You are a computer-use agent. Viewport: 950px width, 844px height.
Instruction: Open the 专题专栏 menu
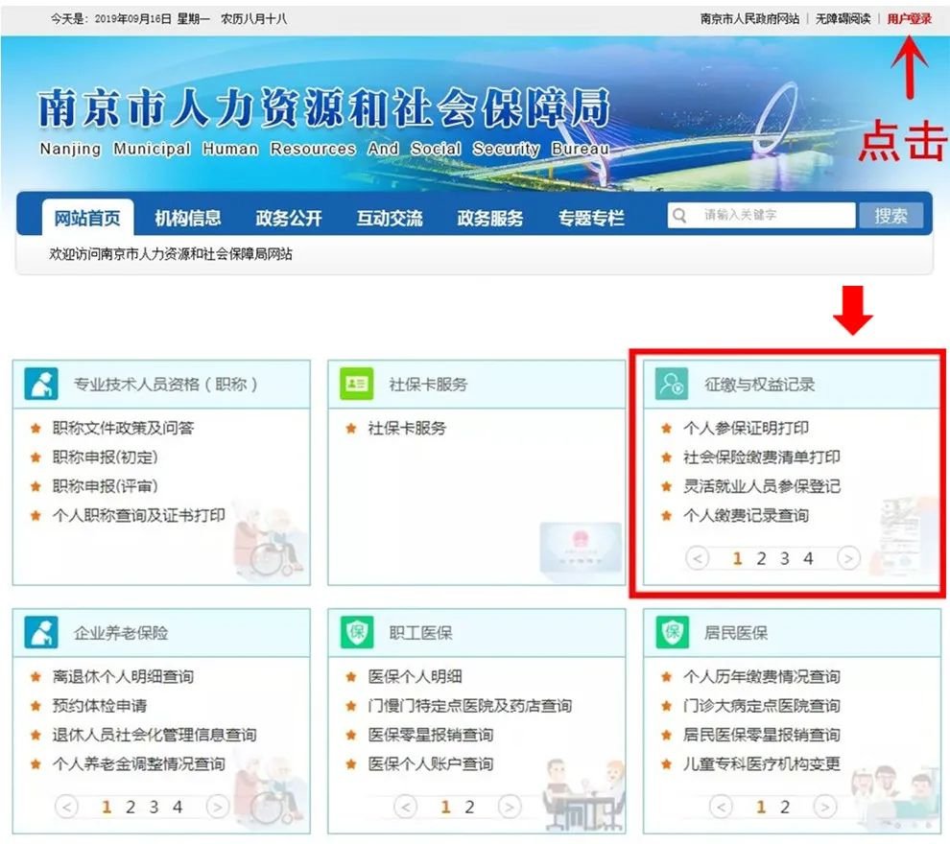pyautogui.click(x=591, y=218)
